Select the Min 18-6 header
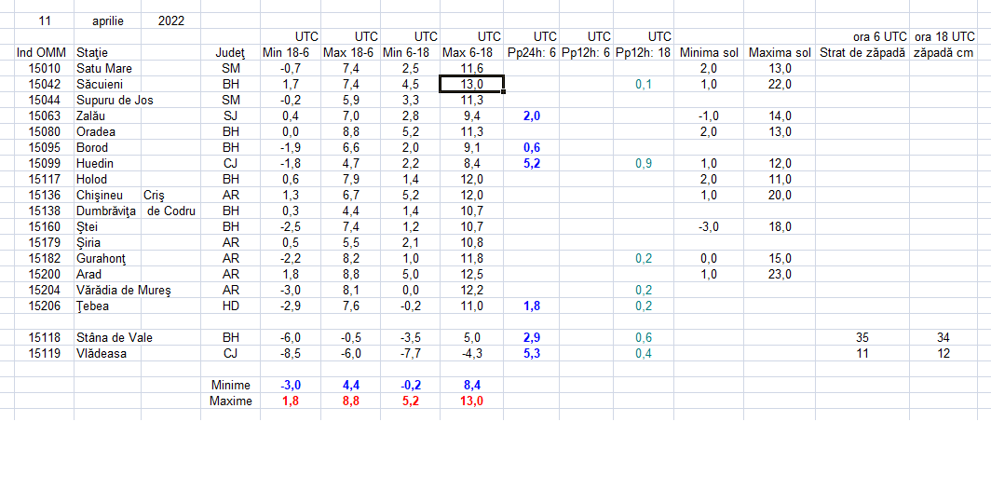The height and width of the screenshot is (503, 991). click(x=286, y=52)
